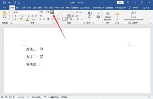Align the paragraph to the left
The height and width of the screenshot is (99, 153).
click(x=58, y=16)
